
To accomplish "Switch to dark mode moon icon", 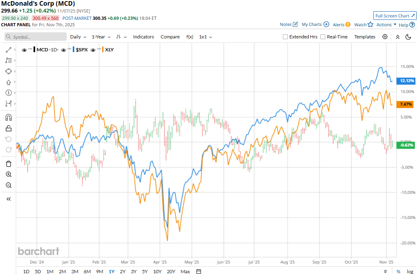I will [408, 37].
